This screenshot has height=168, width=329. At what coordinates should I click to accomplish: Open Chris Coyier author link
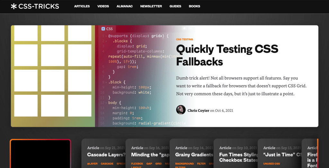(x=198, y=111)
